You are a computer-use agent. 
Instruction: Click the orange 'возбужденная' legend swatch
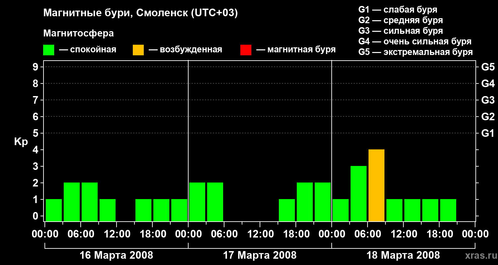(138, 50)
